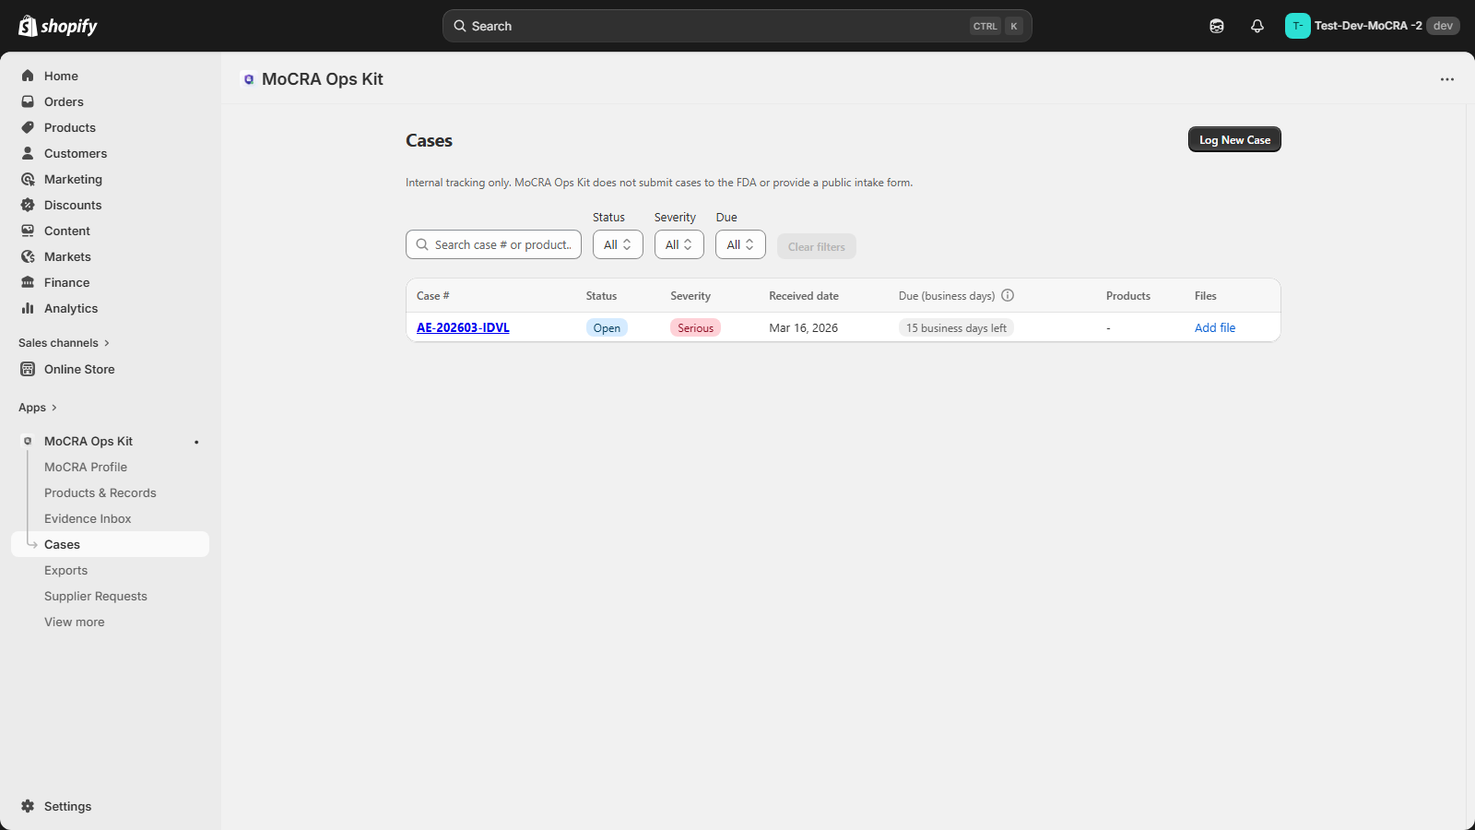Click the Add file link
The width and height of the screenshot is (1475, 830).
(x=1215, y=327)
